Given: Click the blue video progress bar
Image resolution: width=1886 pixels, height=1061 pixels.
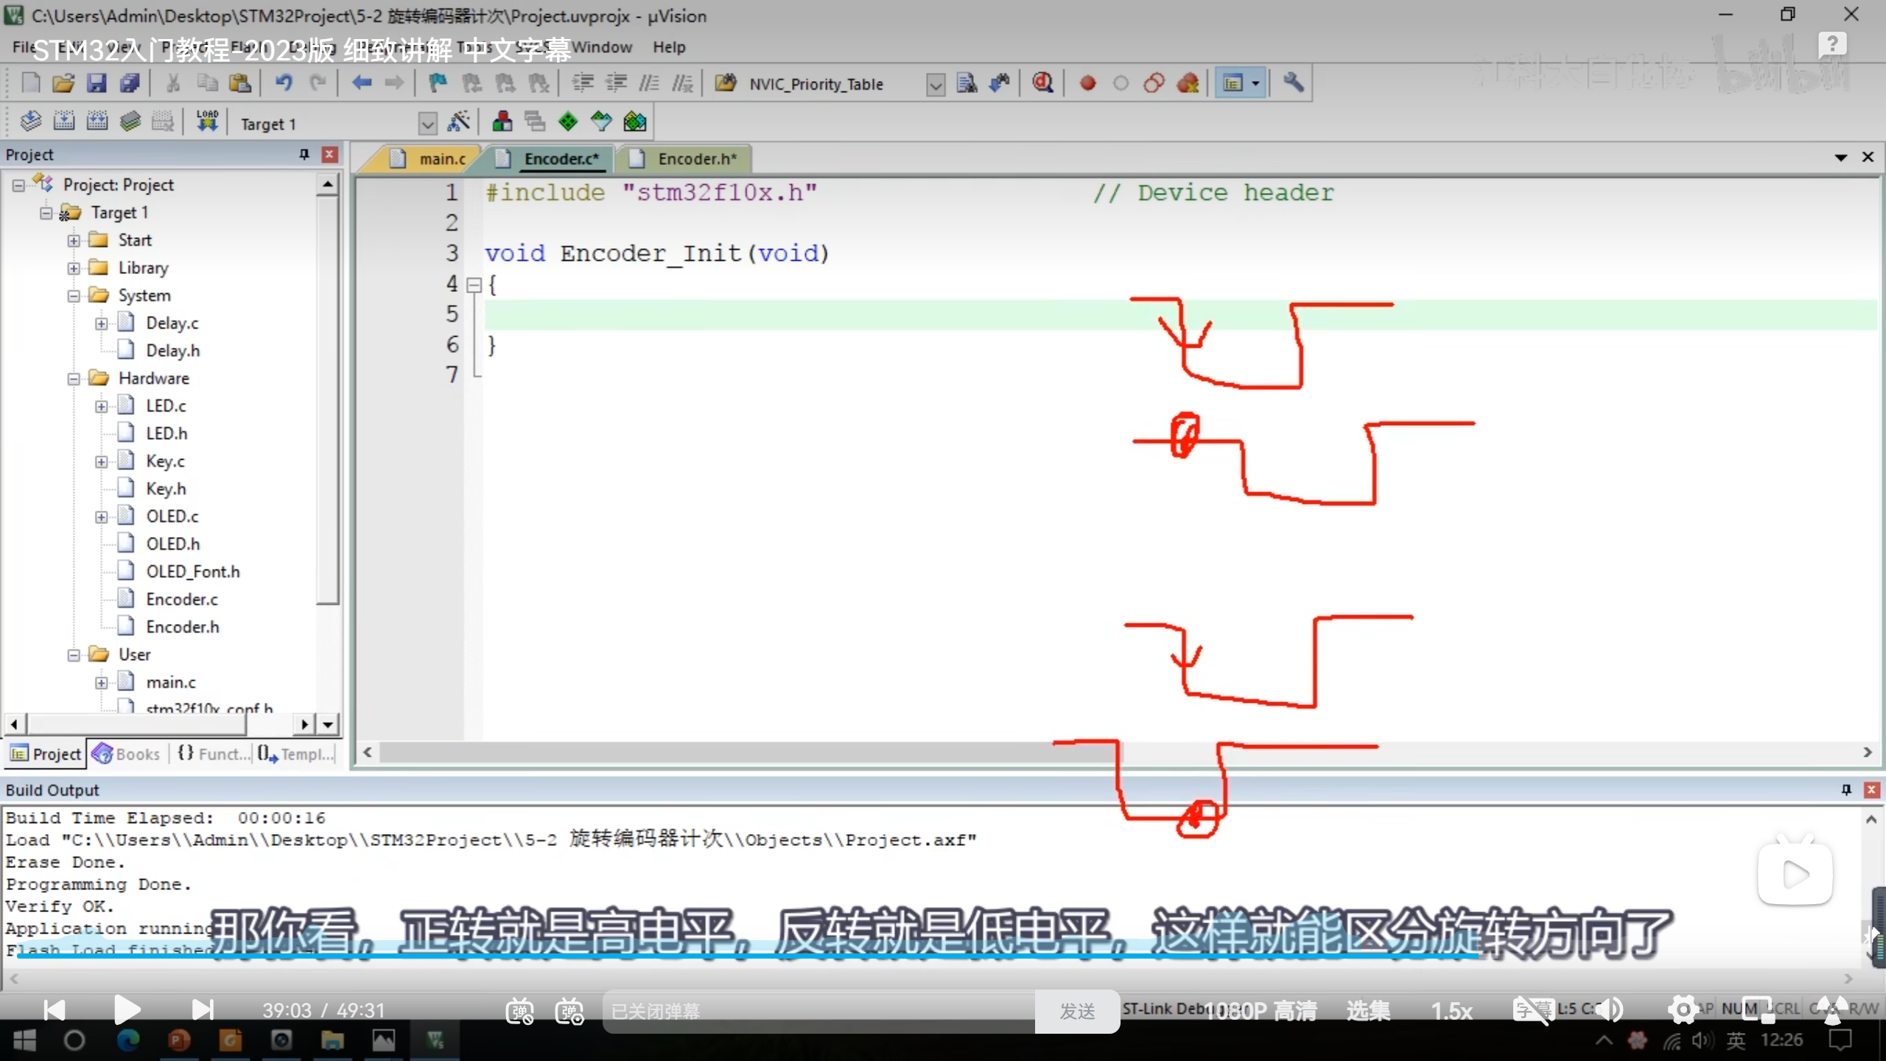Looking at the screenshot, I should [x=737, y=956].
